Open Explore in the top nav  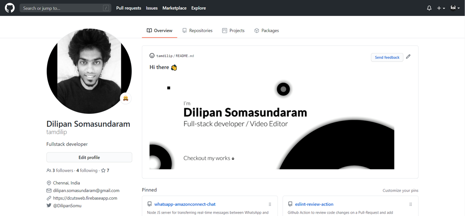tap(198, 8)
